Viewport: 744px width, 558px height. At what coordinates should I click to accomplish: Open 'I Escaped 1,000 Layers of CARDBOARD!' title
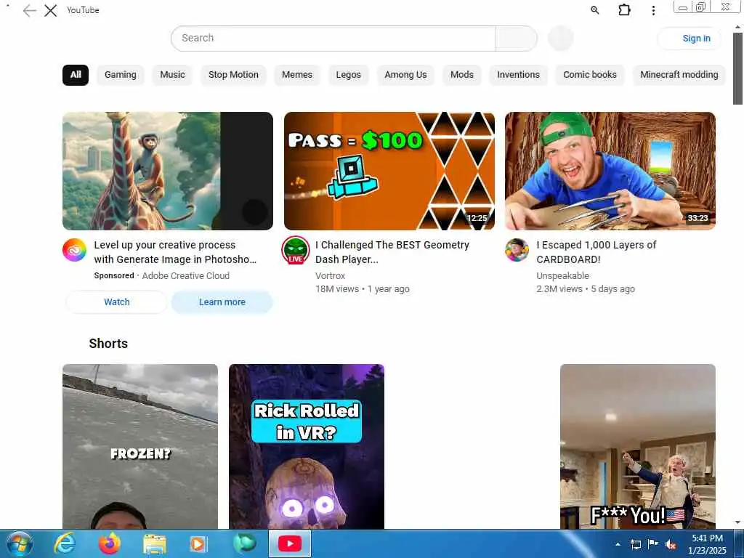tap(597, 252)
